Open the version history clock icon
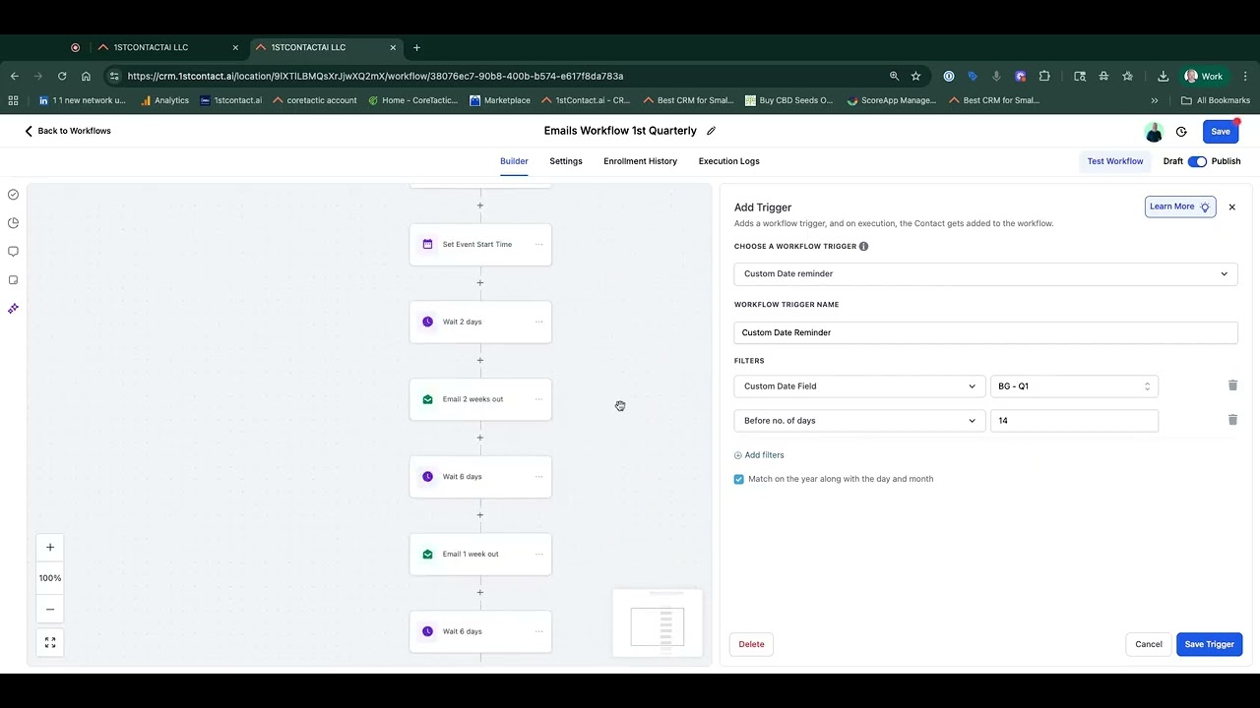Screen dimensions: 1260x708 click(1181, 132)
